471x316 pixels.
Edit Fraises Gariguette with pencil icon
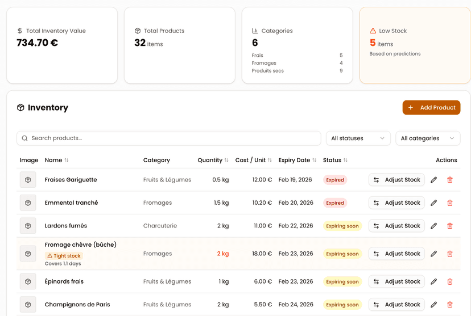pos(434,180)
